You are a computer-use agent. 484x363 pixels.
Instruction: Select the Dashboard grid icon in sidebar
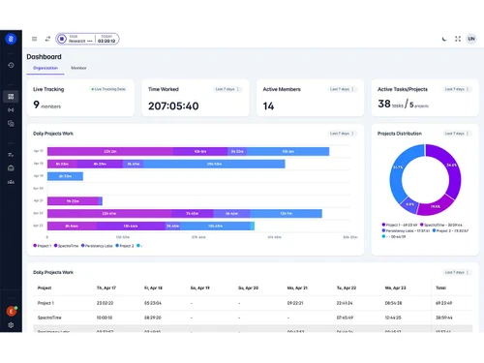[11, 96]
